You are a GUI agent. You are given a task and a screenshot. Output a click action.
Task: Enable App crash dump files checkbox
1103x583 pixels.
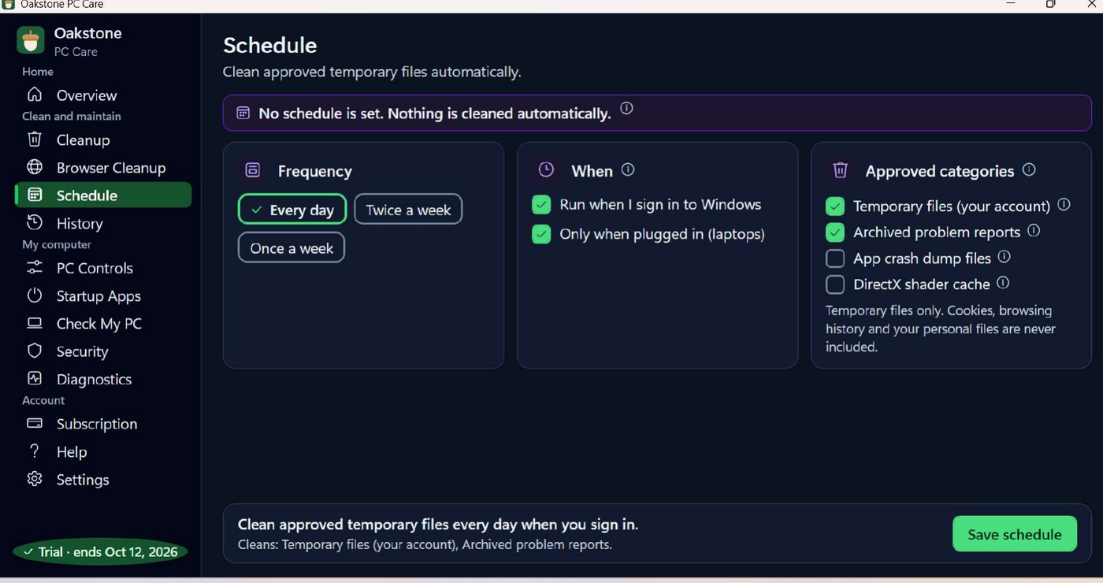pos(835,258)
